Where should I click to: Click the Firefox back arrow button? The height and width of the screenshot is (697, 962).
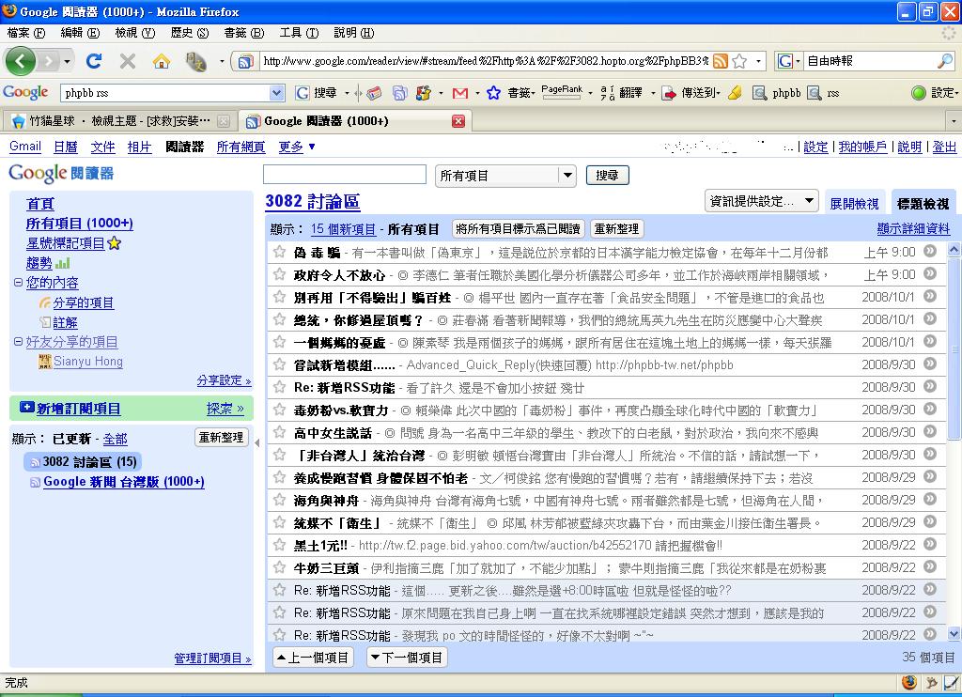point(21,61)
